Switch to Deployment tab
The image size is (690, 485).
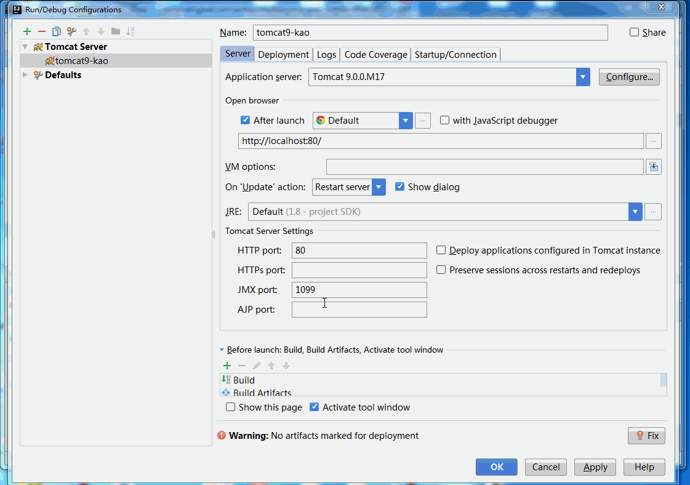coord(283,55)
